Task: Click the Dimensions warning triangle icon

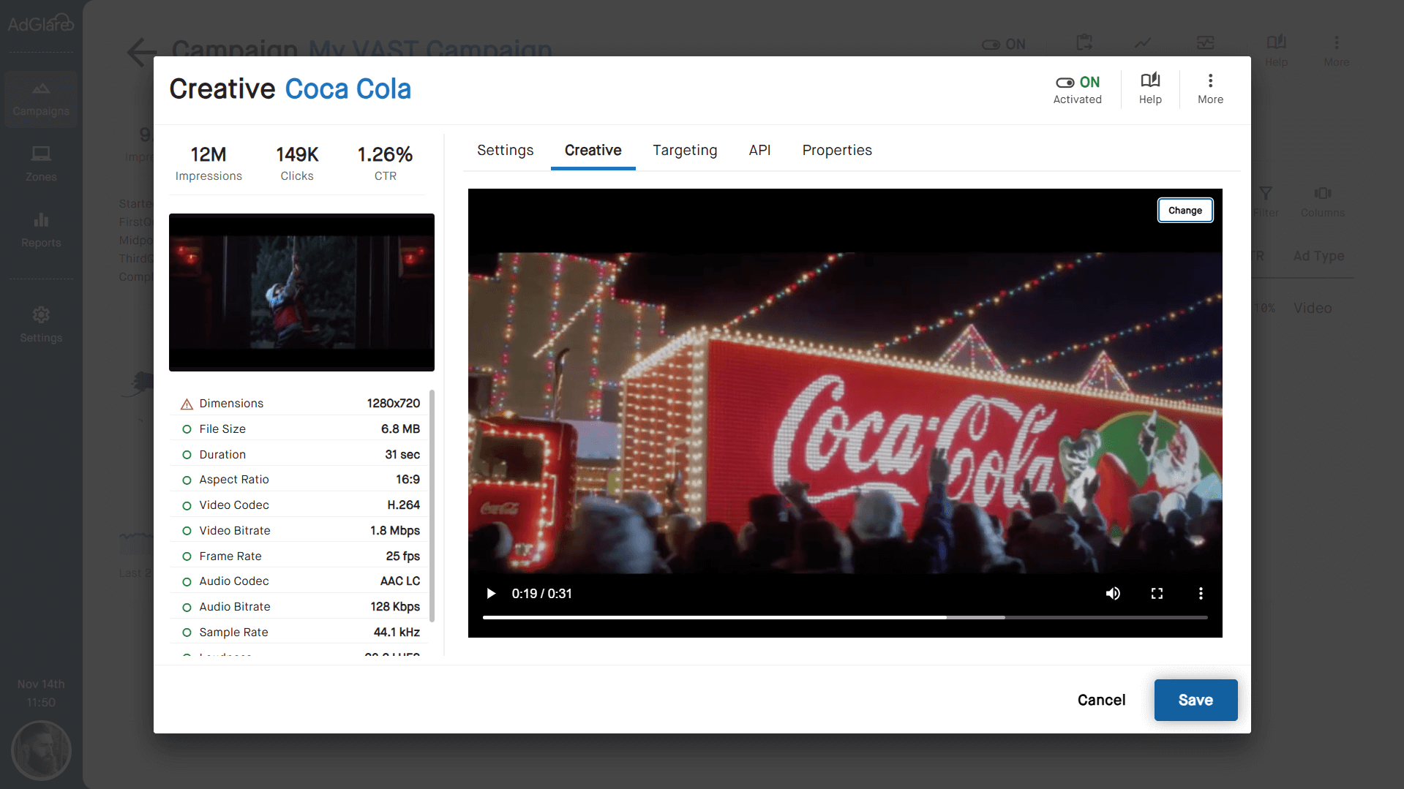Action: point(187,404)
